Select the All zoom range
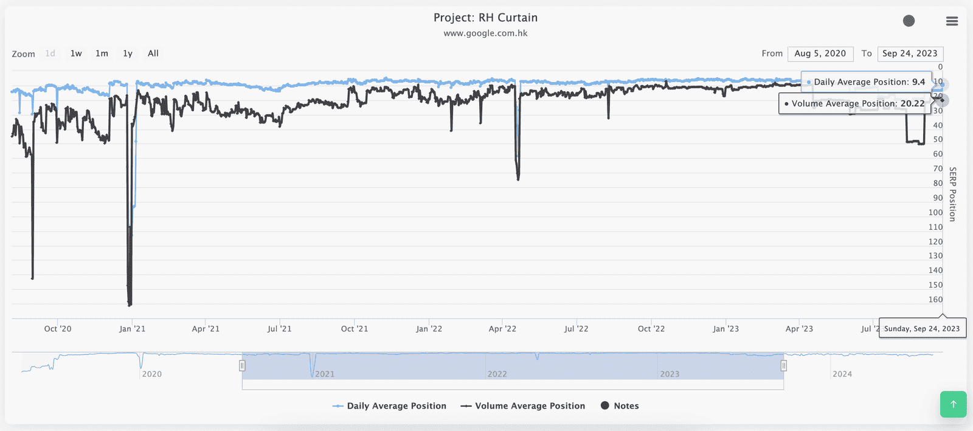This screenshot has width=973, height=431. (x=153, y=53)
